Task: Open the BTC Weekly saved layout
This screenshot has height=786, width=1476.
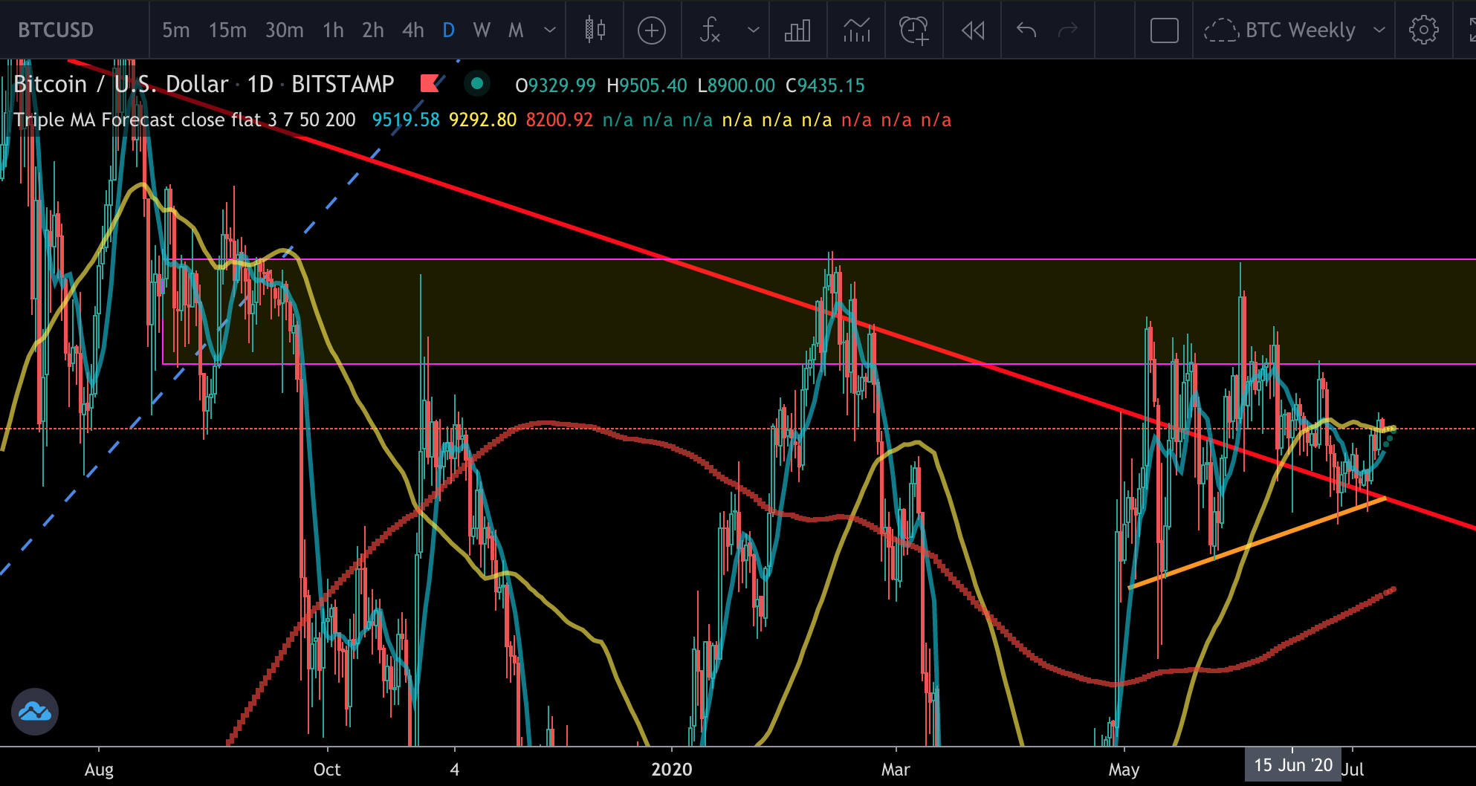Action: pos(1280,30)
